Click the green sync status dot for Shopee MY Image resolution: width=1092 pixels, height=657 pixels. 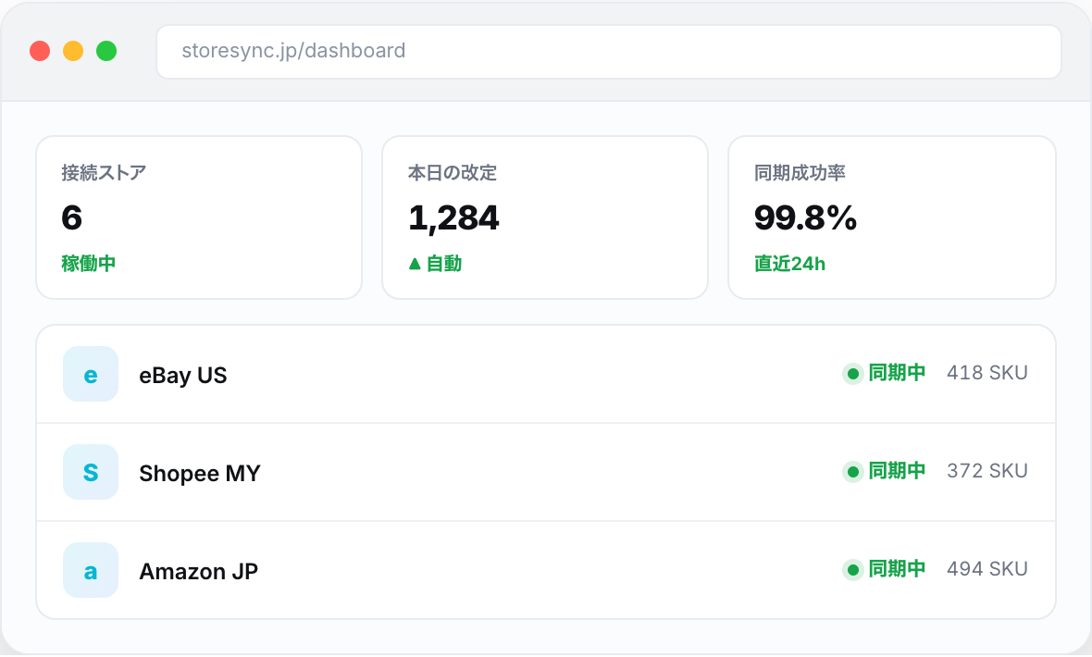[x=853, y=472]
